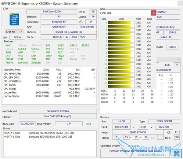Click the tRFC value 278
Screen dimensions: 183x159
click(176, 137)
